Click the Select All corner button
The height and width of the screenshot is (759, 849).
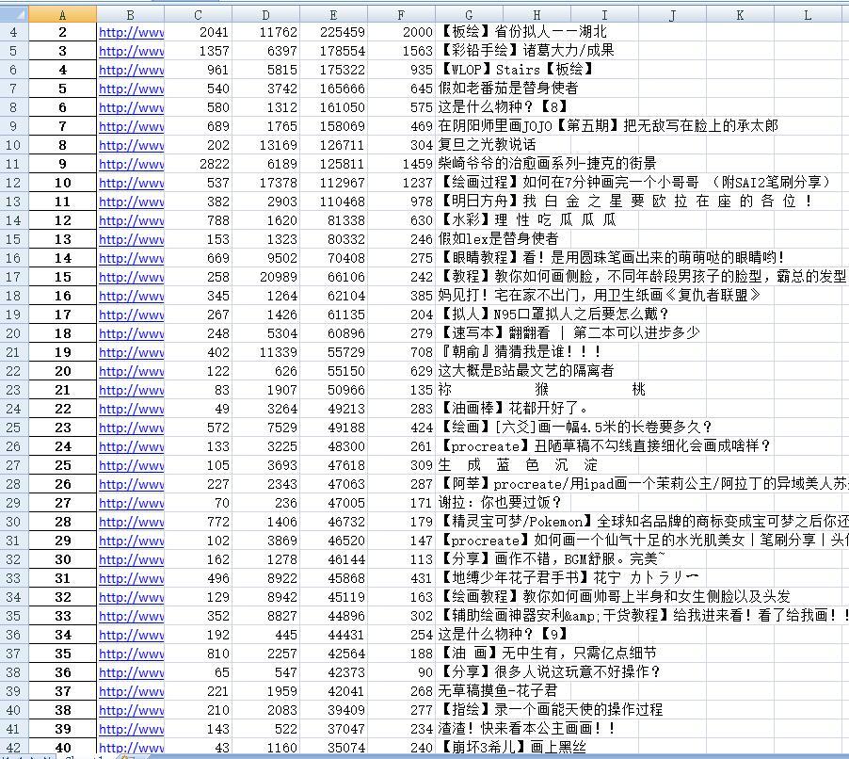(14, 15)
